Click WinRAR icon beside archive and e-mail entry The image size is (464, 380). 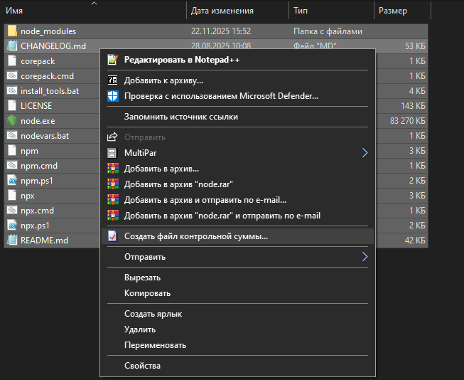pyautogui.click(x=113, y=200)
